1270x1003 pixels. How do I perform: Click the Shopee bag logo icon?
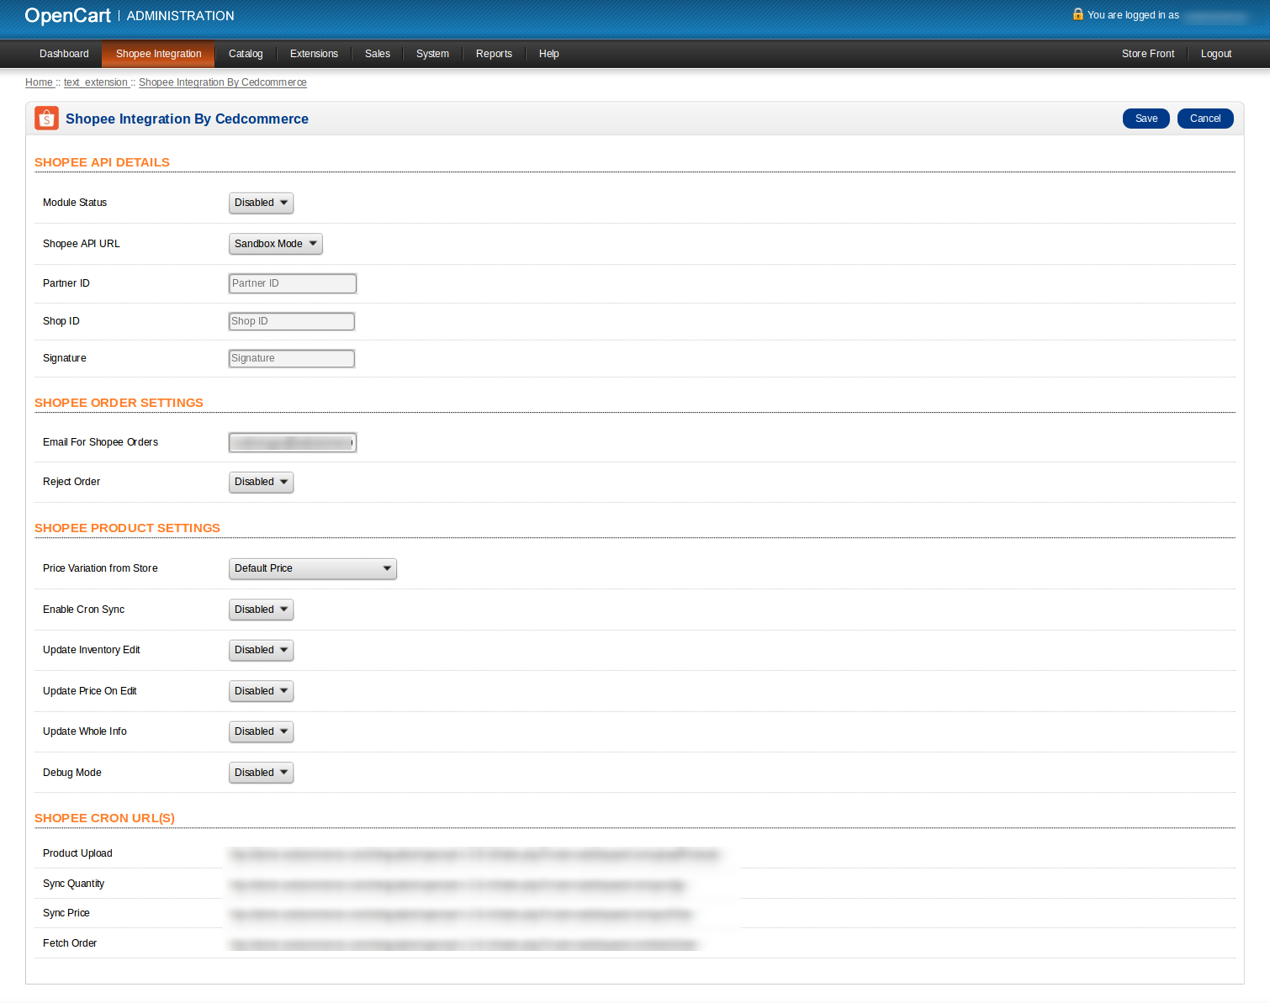46,119
